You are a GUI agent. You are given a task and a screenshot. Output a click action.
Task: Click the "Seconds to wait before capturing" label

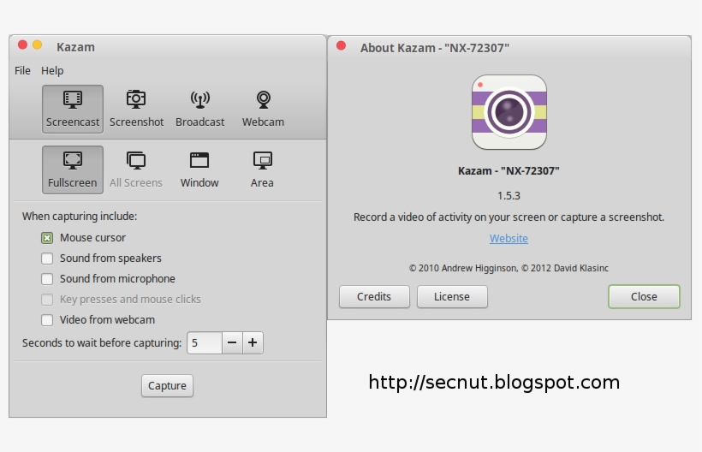102,342
